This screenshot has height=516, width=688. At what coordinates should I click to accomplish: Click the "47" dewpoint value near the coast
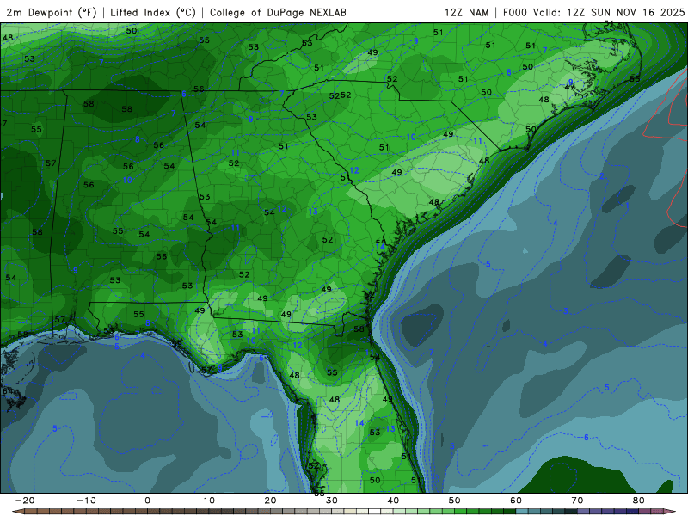click(569, 87)
